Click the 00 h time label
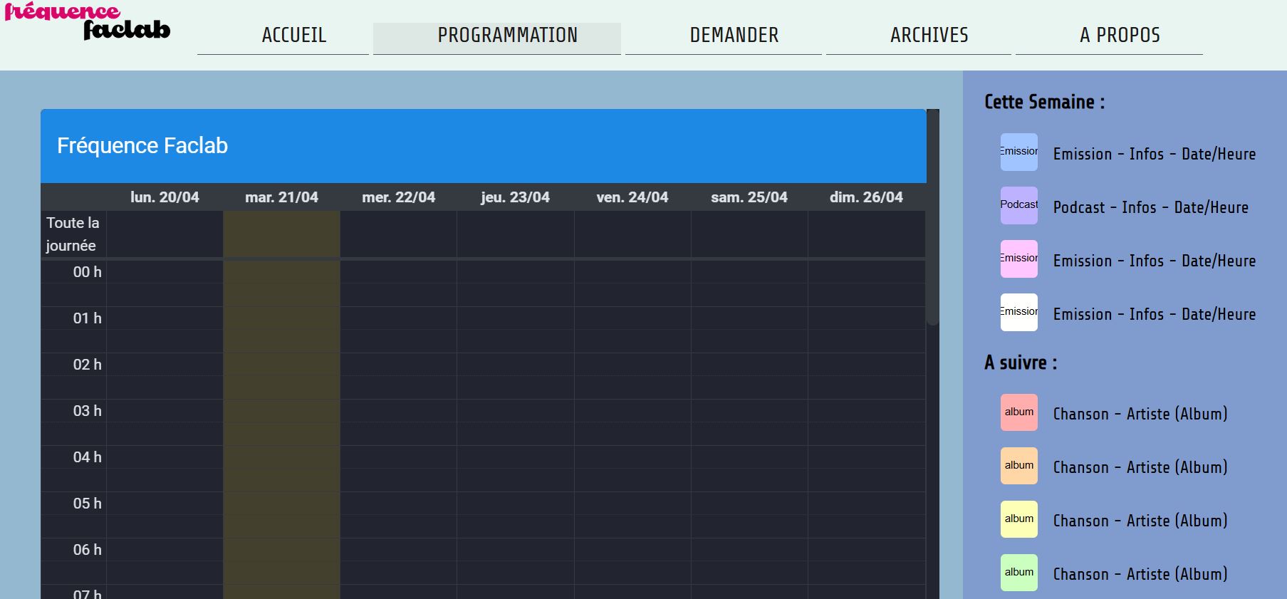 tap(88, 271)
